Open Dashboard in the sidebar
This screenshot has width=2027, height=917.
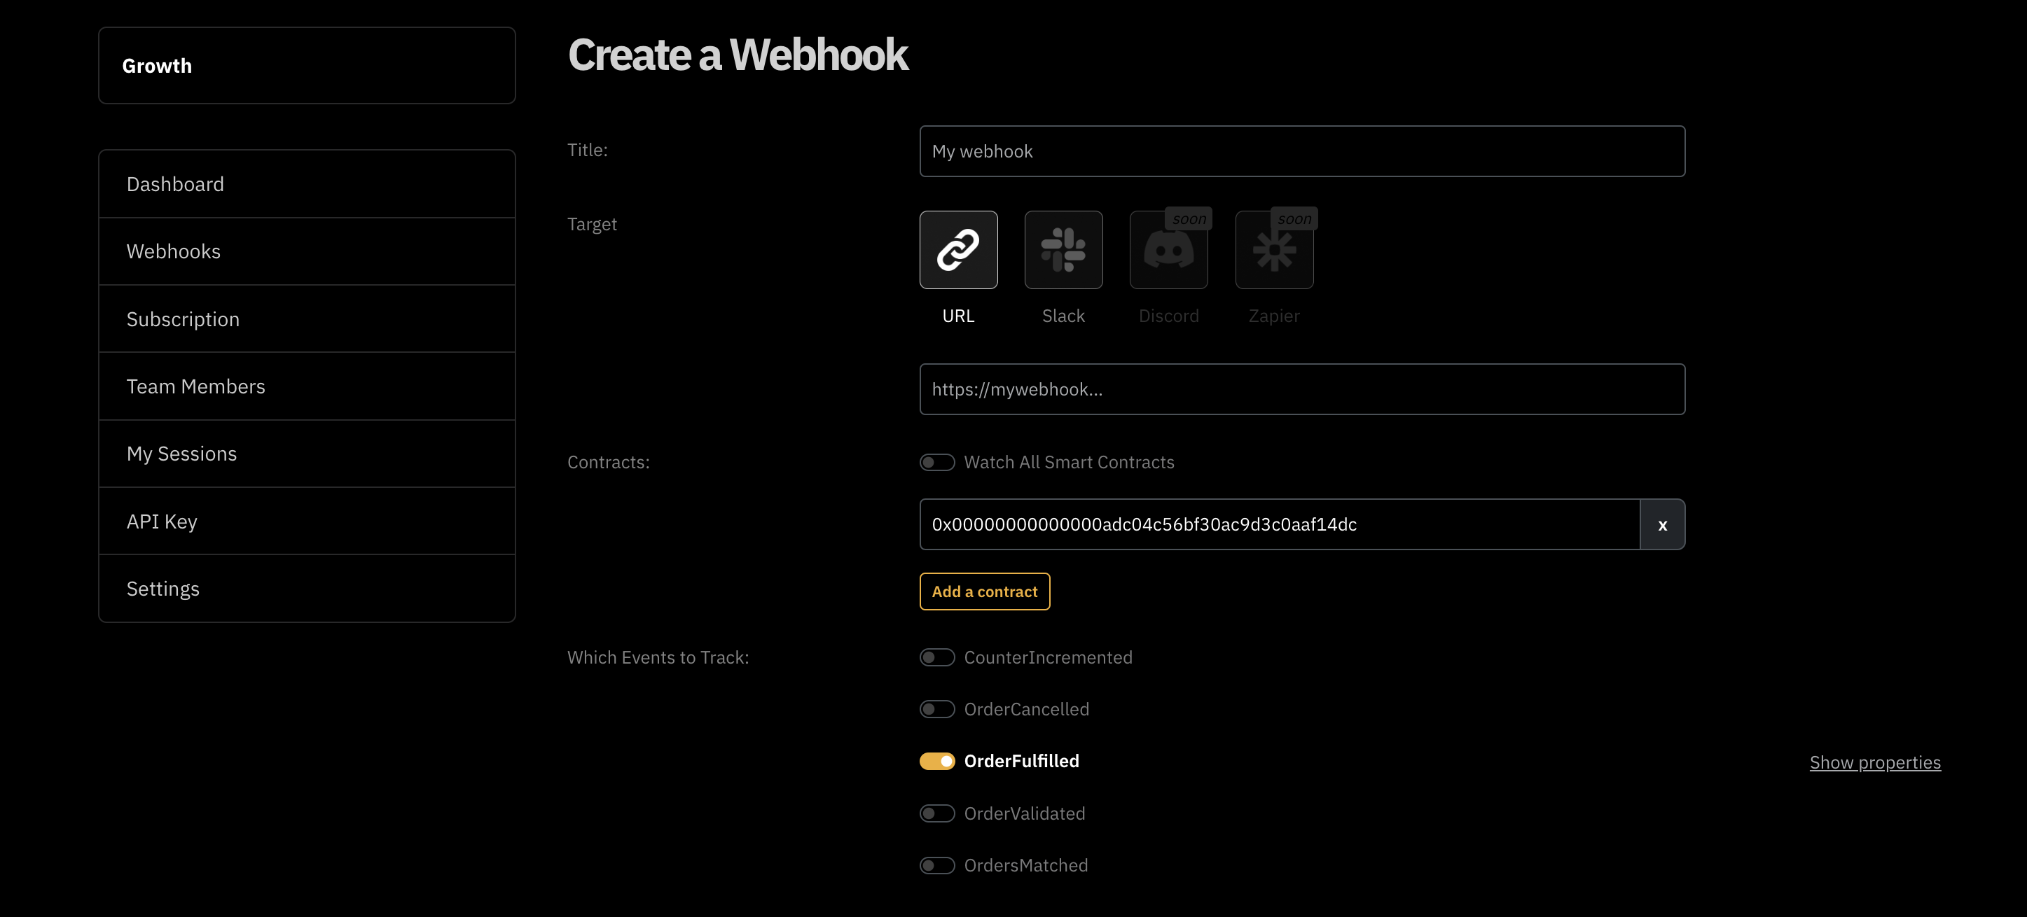pos(307,184)
